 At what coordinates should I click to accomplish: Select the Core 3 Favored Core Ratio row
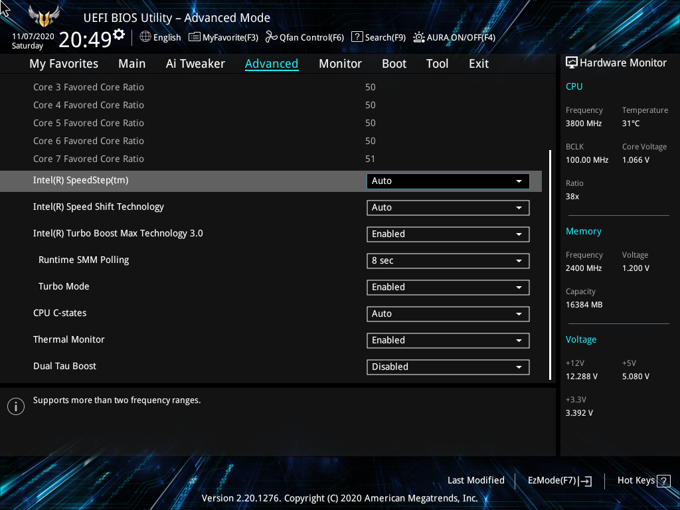coord(271,87)
